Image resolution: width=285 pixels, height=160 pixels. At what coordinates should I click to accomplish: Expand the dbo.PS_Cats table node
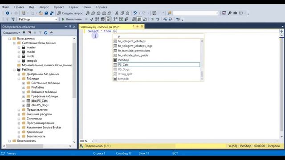click(24, 101)
